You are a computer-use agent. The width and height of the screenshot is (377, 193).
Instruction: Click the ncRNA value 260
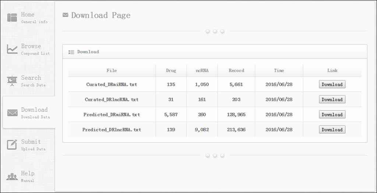202,115
